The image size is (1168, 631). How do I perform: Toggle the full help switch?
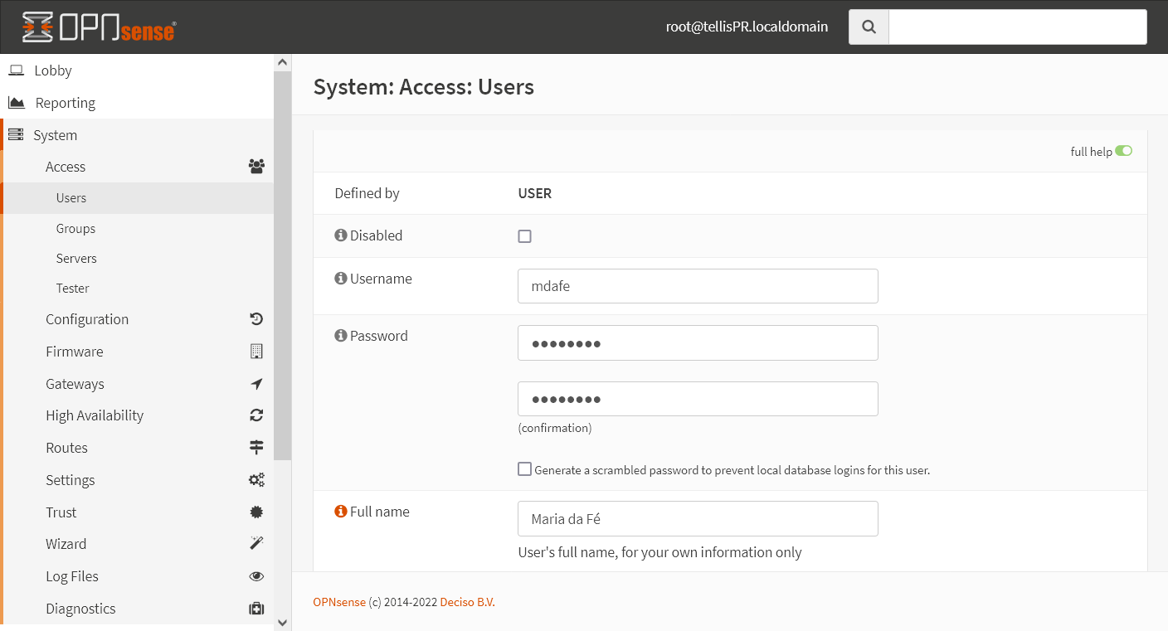point(1123,151)
